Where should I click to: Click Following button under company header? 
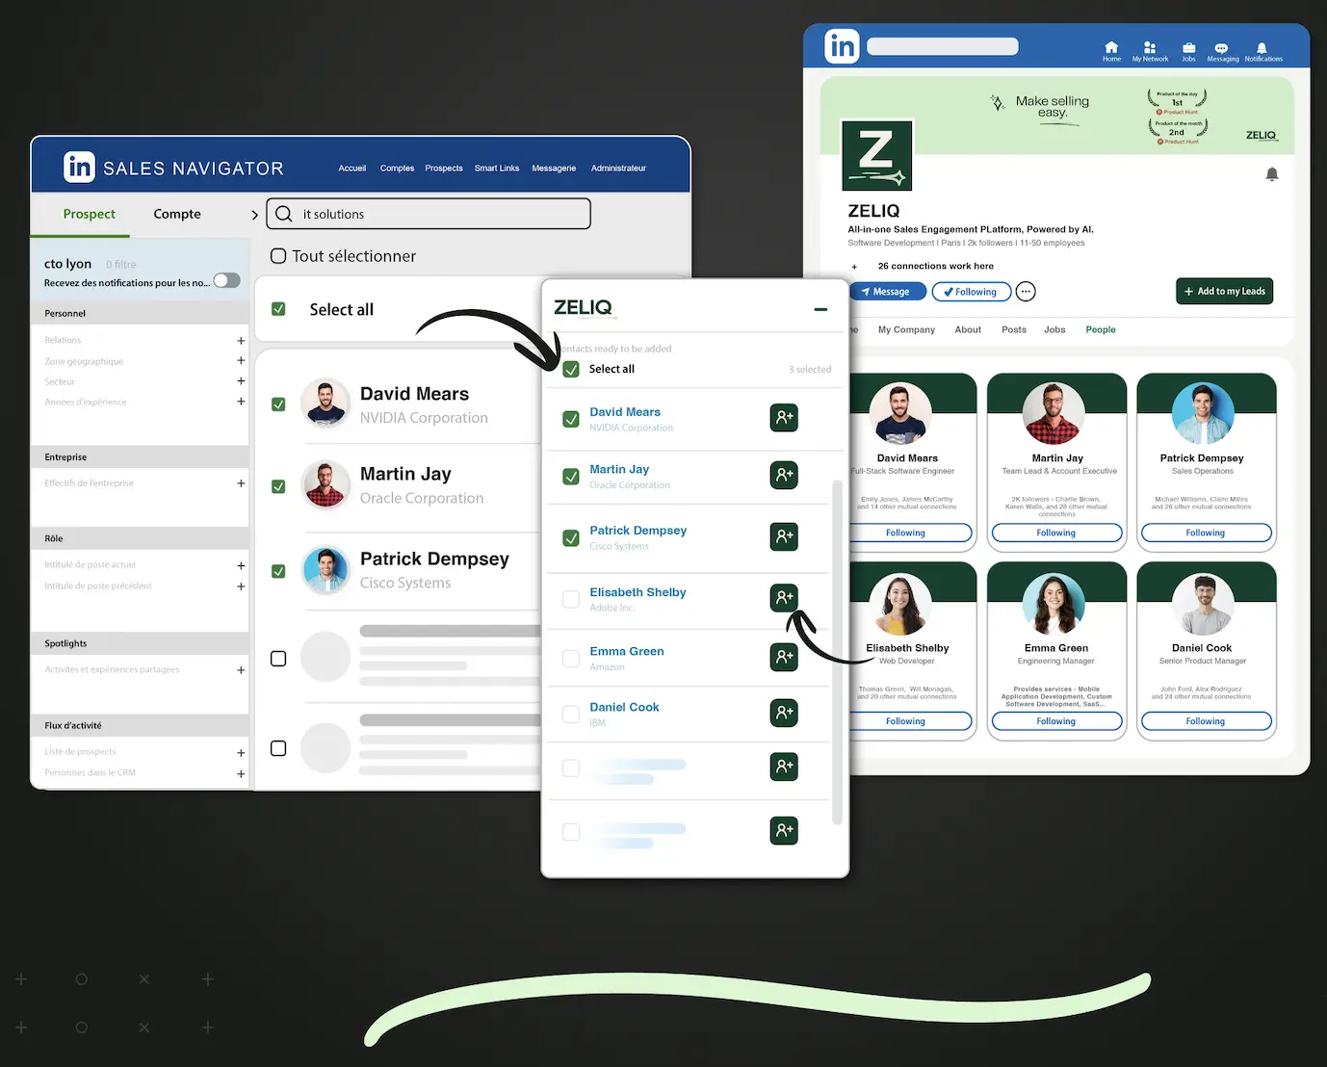click(x=972, y=292)
